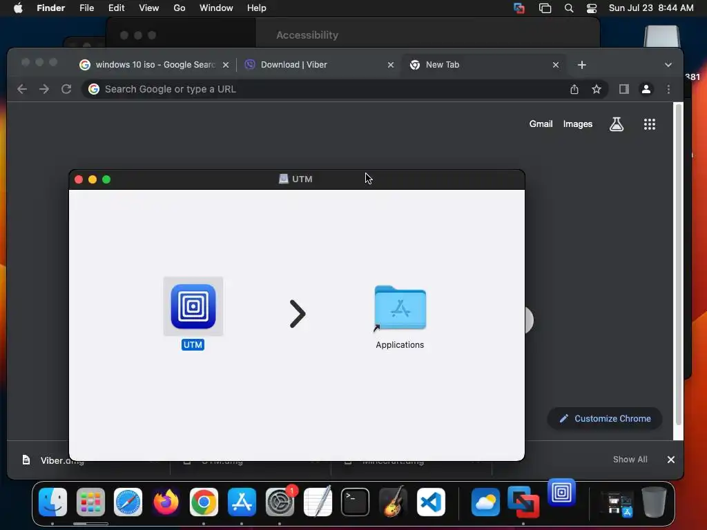Click the Accessibility window title behind Chrome
This screenshot has width=707, height=530.
[x=307, y=35]
